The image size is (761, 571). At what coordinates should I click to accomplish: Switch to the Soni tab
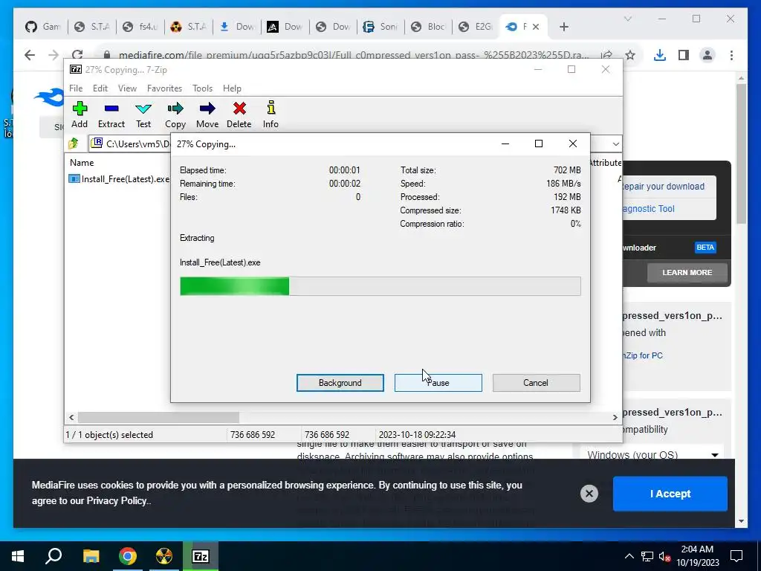(380, 27)
